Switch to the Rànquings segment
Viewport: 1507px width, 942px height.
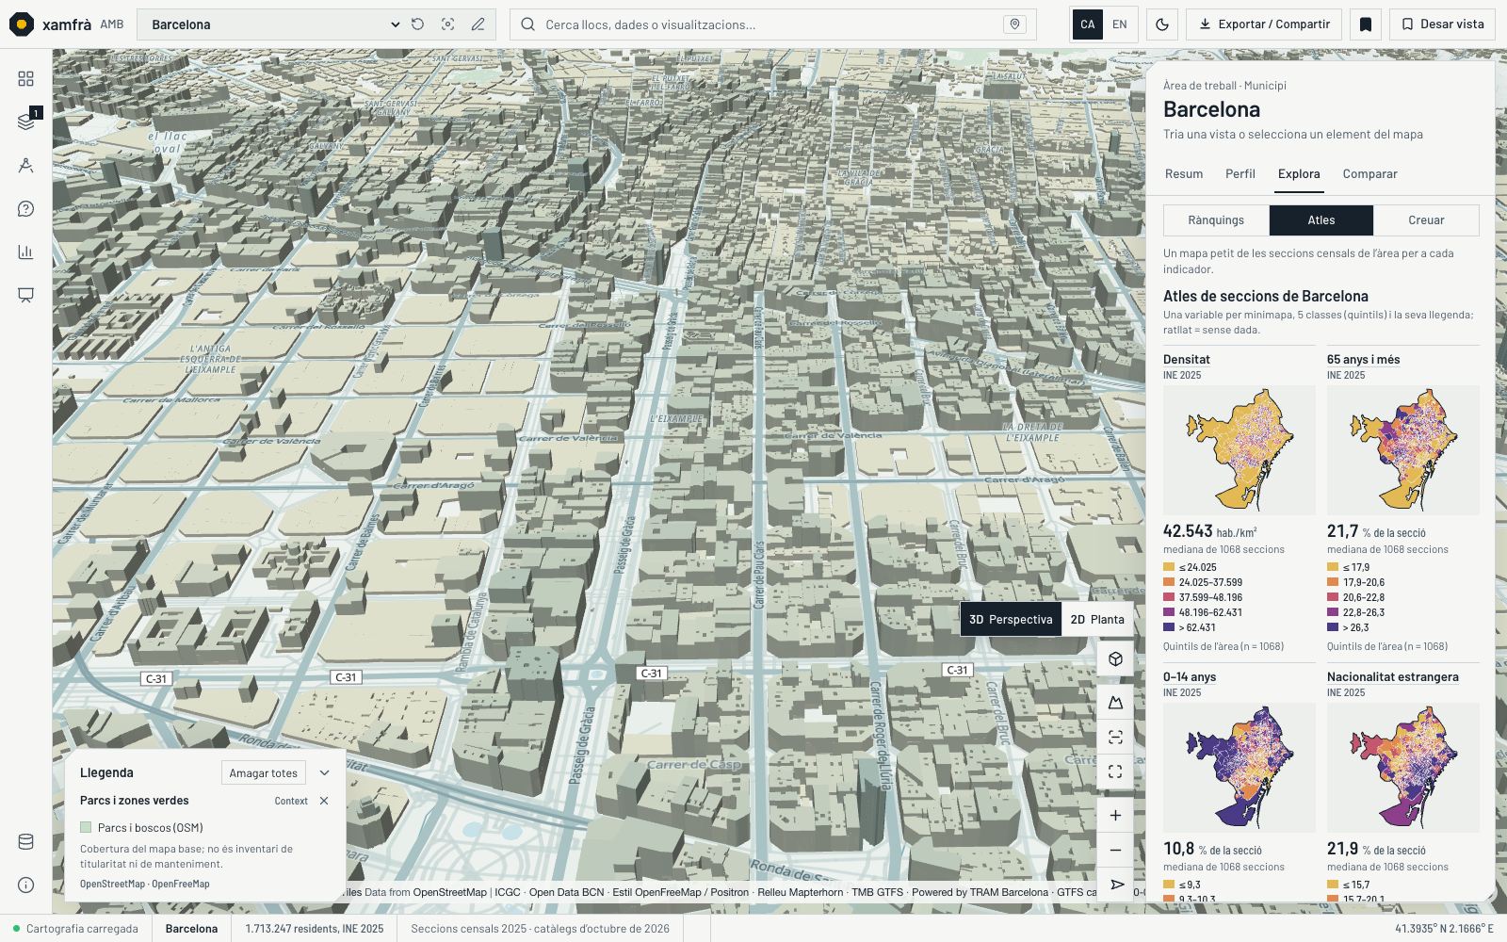coord(1216,220)
